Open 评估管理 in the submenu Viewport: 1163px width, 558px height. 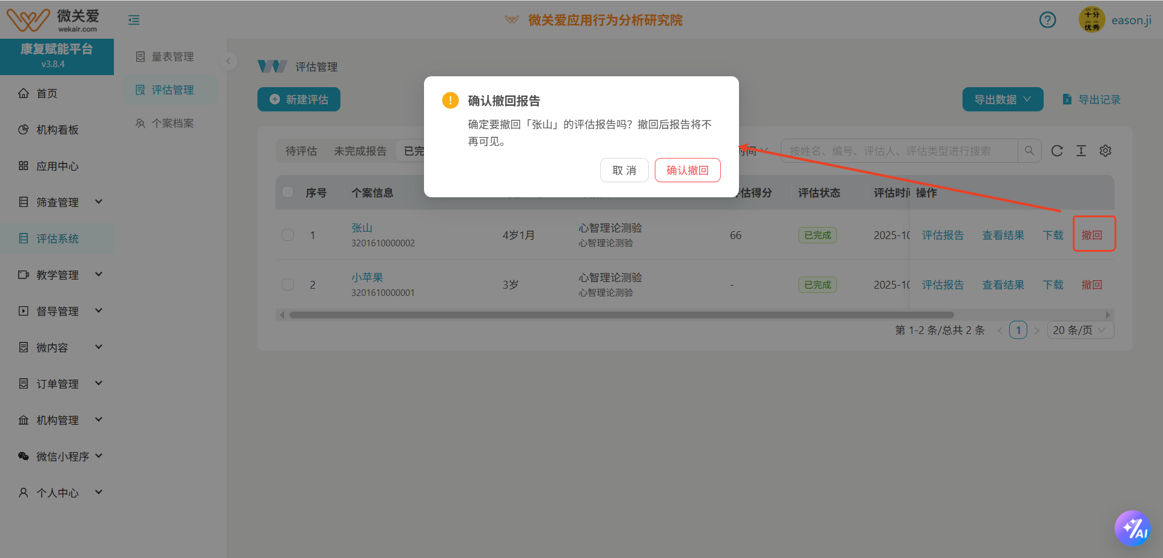(173, 89)
